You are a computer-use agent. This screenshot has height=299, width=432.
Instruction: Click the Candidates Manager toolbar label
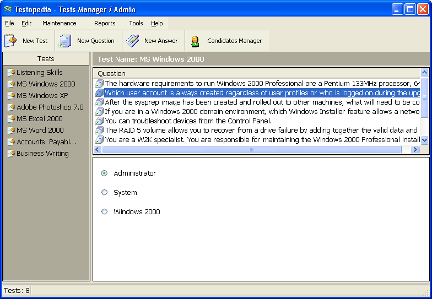(x=235, y=41)
